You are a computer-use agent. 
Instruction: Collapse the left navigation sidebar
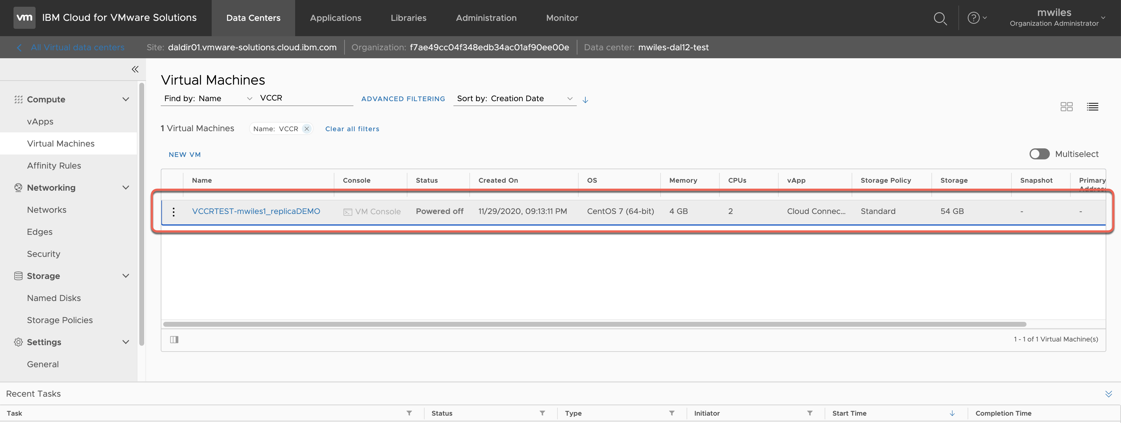coord(135,69)
